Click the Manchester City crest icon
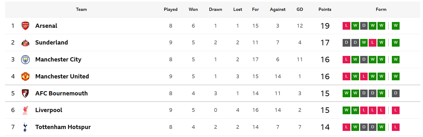 (x=25, y=60)
